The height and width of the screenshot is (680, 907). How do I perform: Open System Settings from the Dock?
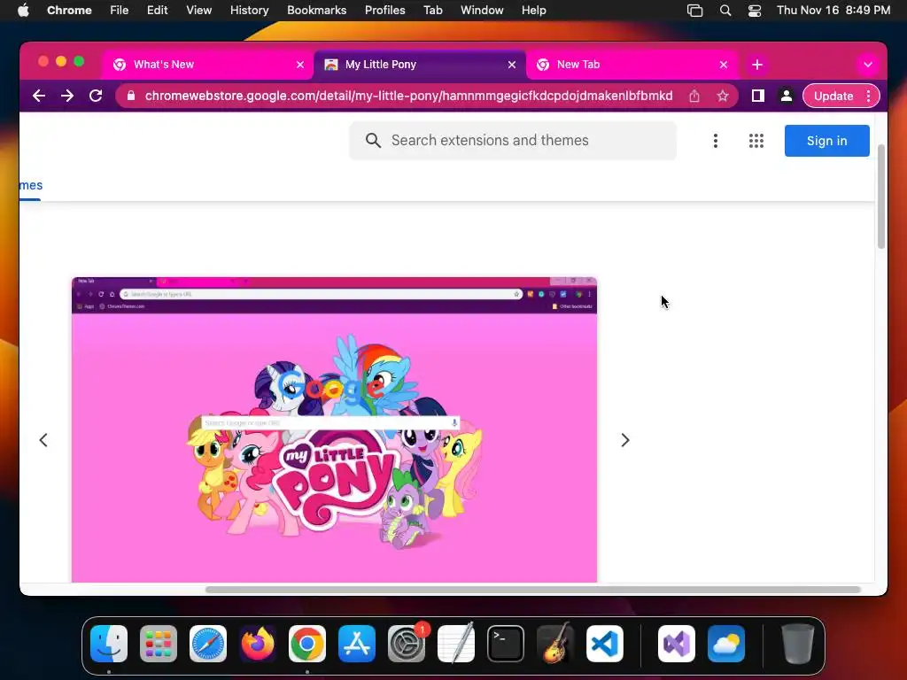tap(407, 644)
